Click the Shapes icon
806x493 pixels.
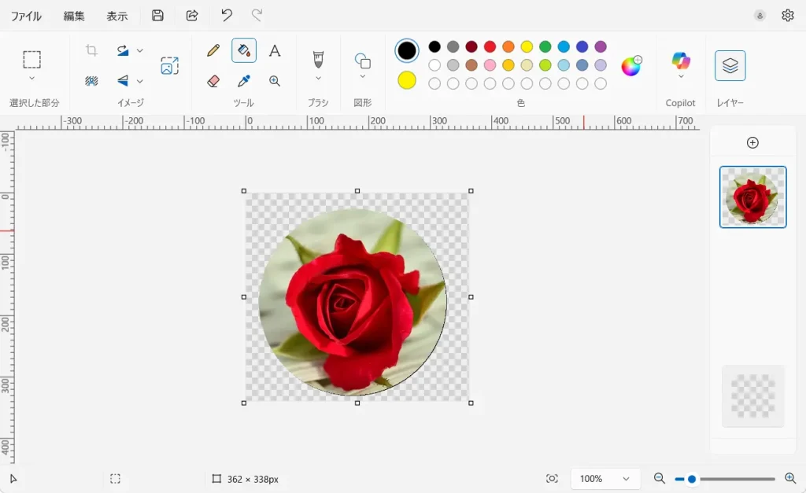(362, 61)
